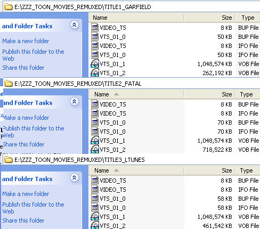
Task: Select VTS_01_2 VOB icon sized 262,192 KB
Action: point(95,72)
